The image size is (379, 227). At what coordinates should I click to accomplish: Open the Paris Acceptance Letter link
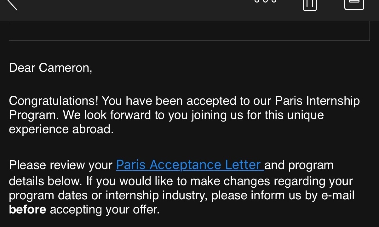click(x=190, y=165)
